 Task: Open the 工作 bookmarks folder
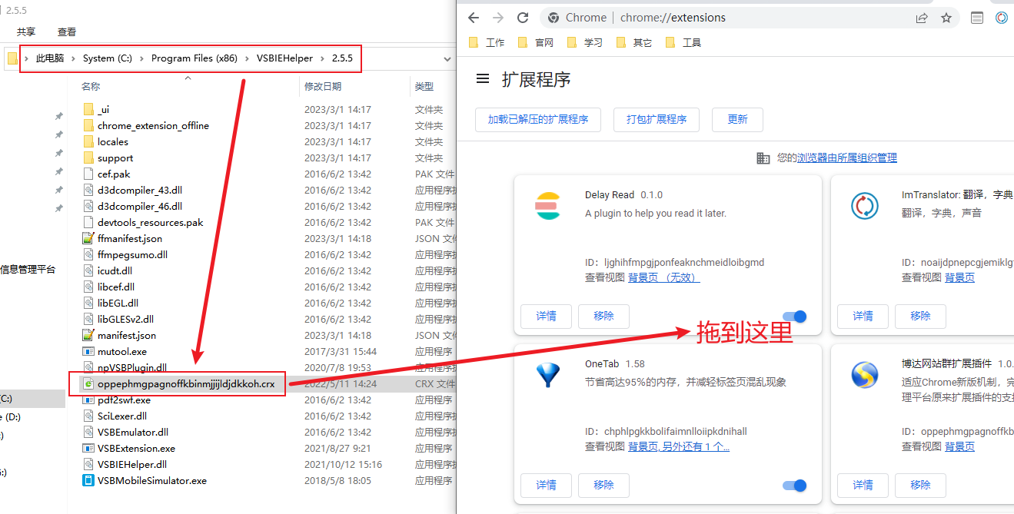(487, 43)
